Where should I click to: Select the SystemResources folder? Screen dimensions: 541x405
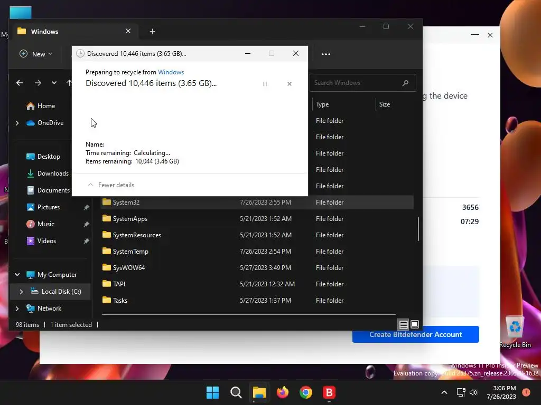tap(137, 235)
